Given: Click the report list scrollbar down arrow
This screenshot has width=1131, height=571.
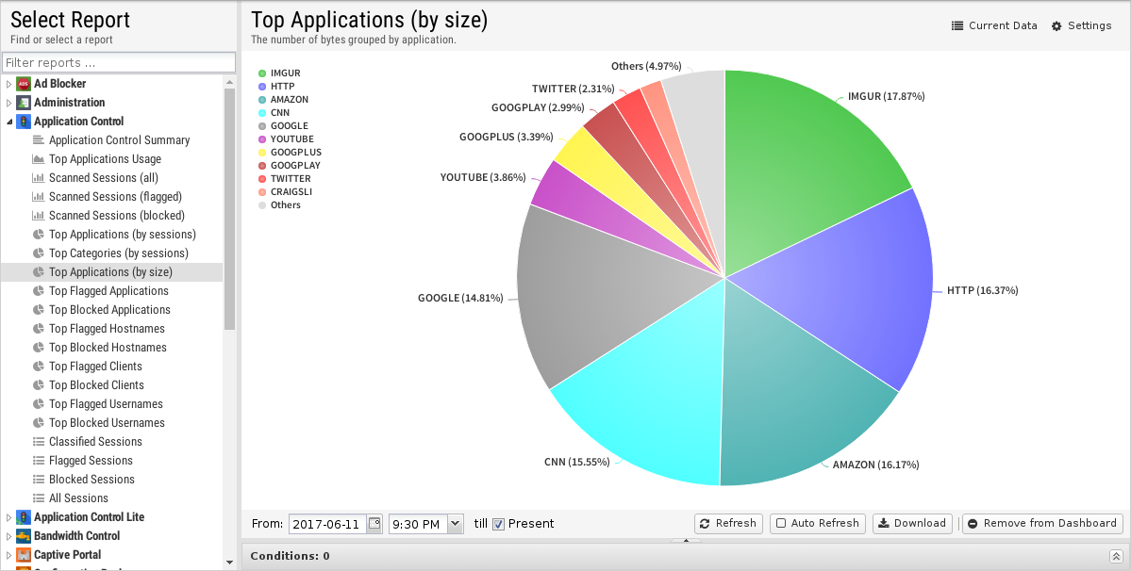Looking at the screenshot, I should (229, 563).
